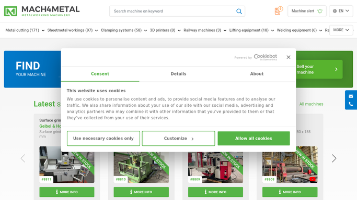Switch to the Details tab
This screenshot has width=357, height=200.
[x=179, y=74]
